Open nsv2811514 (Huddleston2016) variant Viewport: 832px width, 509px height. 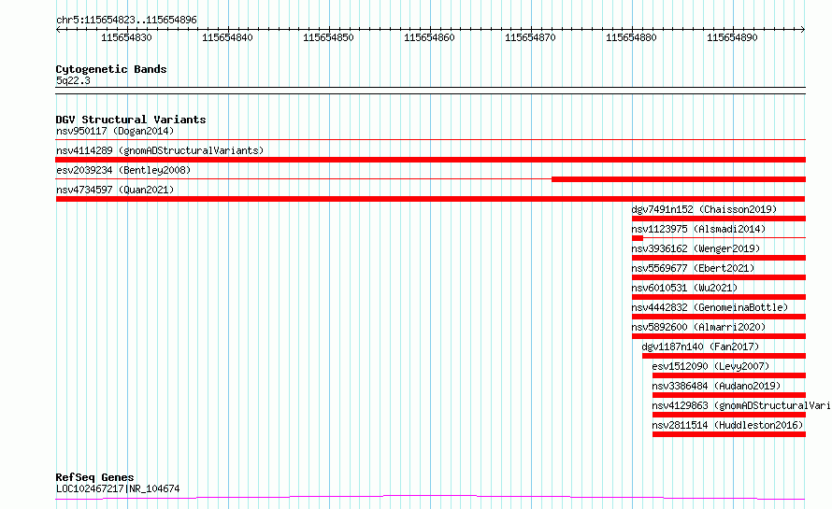[x=727, y=425]
